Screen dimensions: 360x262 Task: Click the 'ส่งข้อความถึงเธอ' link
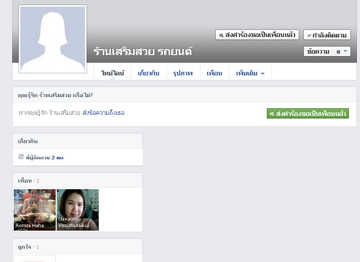click(x=103, y=113)
